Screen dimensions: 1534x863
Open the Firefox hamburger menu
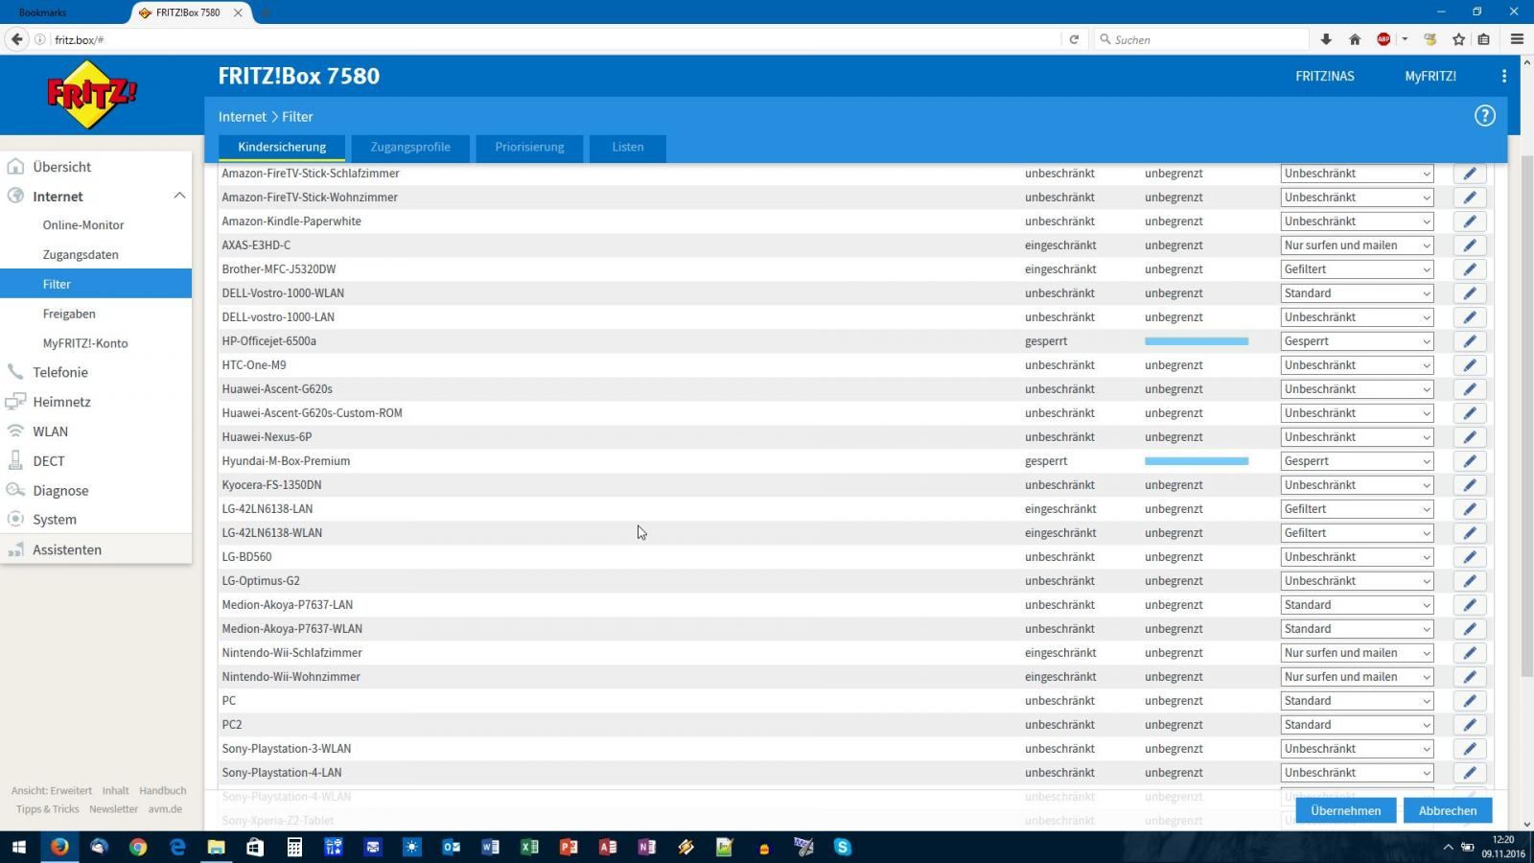tap(1517, 39)
